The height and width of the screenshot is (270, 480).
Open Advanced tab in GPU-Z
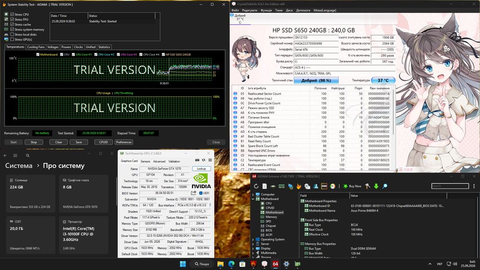pyautogui.click(x=159, y=162)
